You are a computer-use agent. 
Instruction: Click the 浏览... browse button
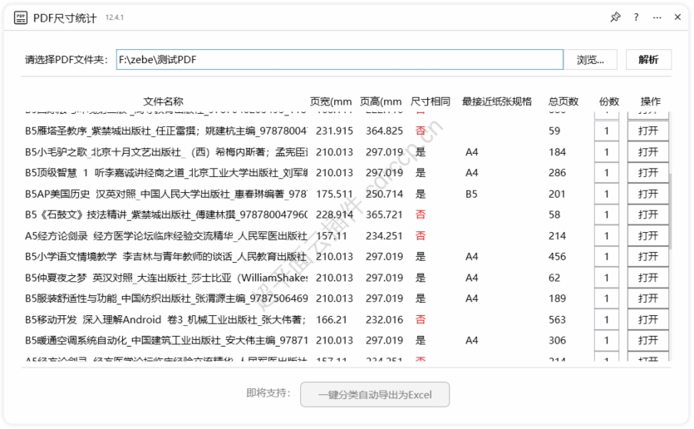click(x=590, y=59)
